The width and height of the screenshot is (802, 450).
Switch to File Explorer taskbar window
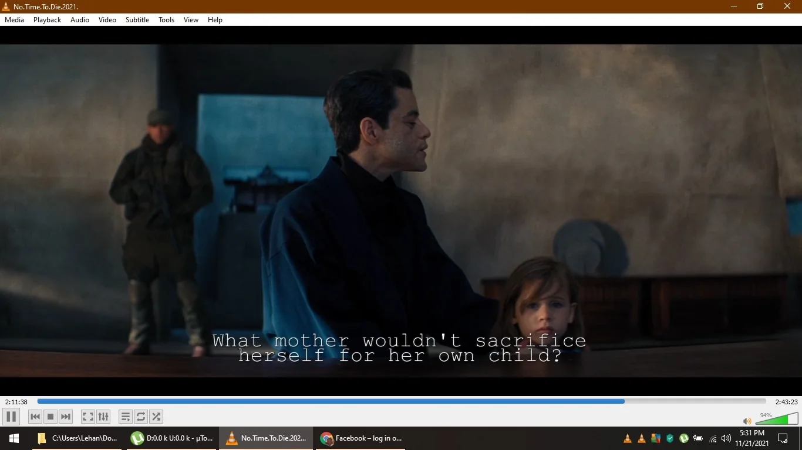coord(77,438)
